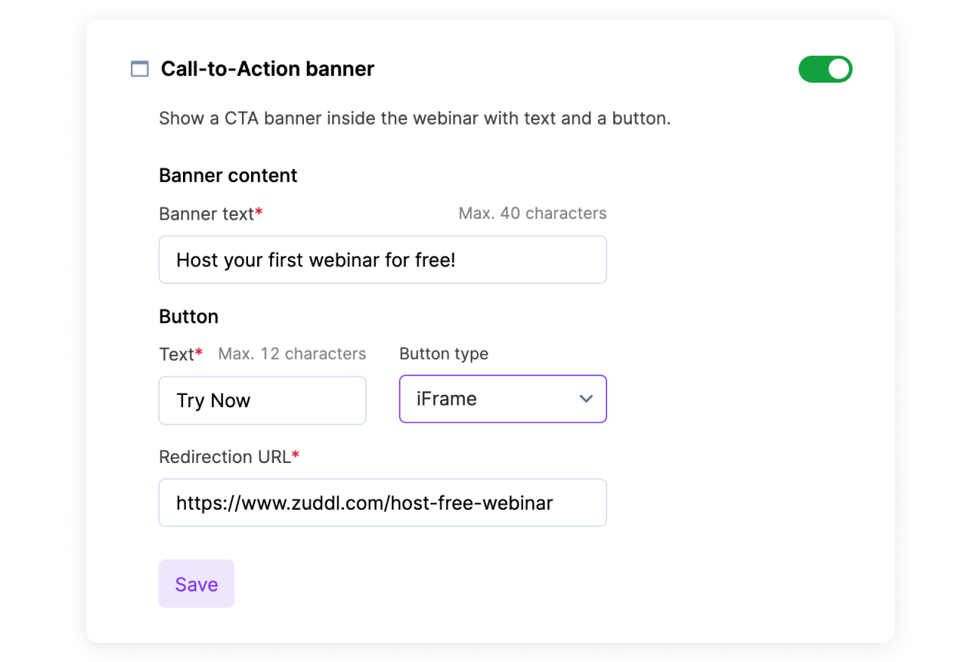Click the Call-to-Action banner heading
This screenshot has width=980, height=662.
point(267,69)
